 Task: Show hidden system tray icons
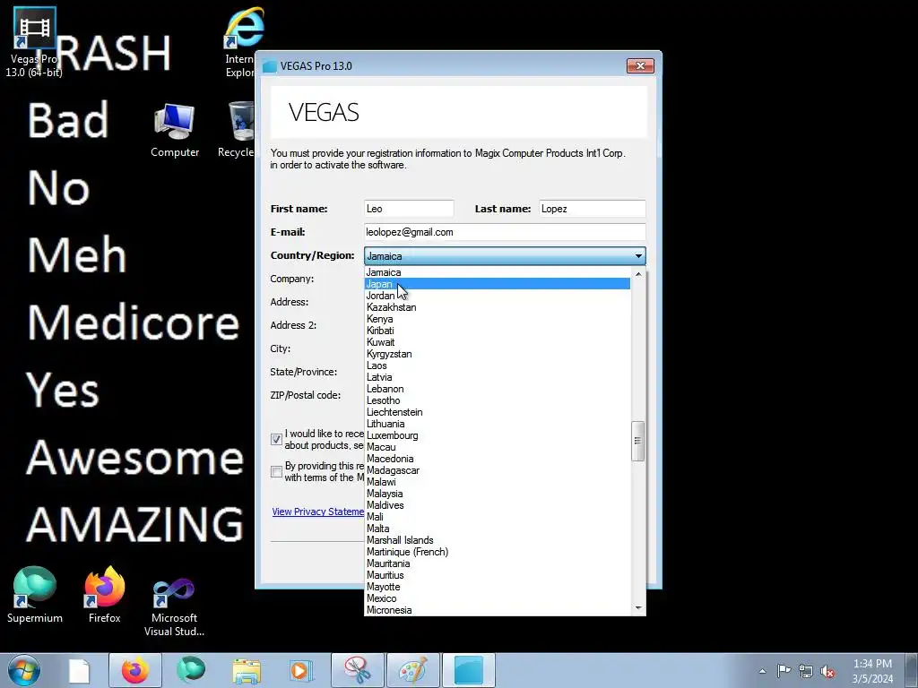click(x=762, y=671)
